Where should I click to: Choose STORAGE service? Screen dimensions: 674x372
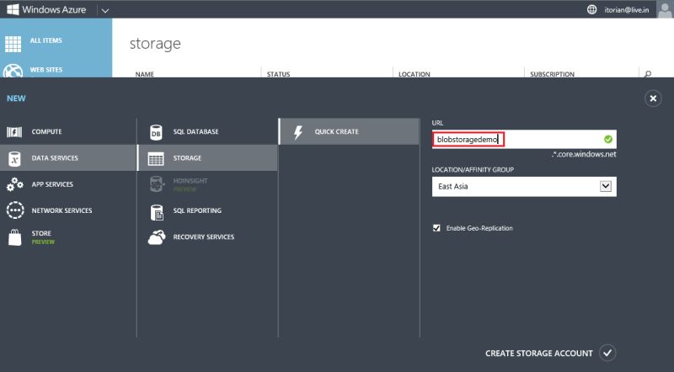[x=187, y=158]
